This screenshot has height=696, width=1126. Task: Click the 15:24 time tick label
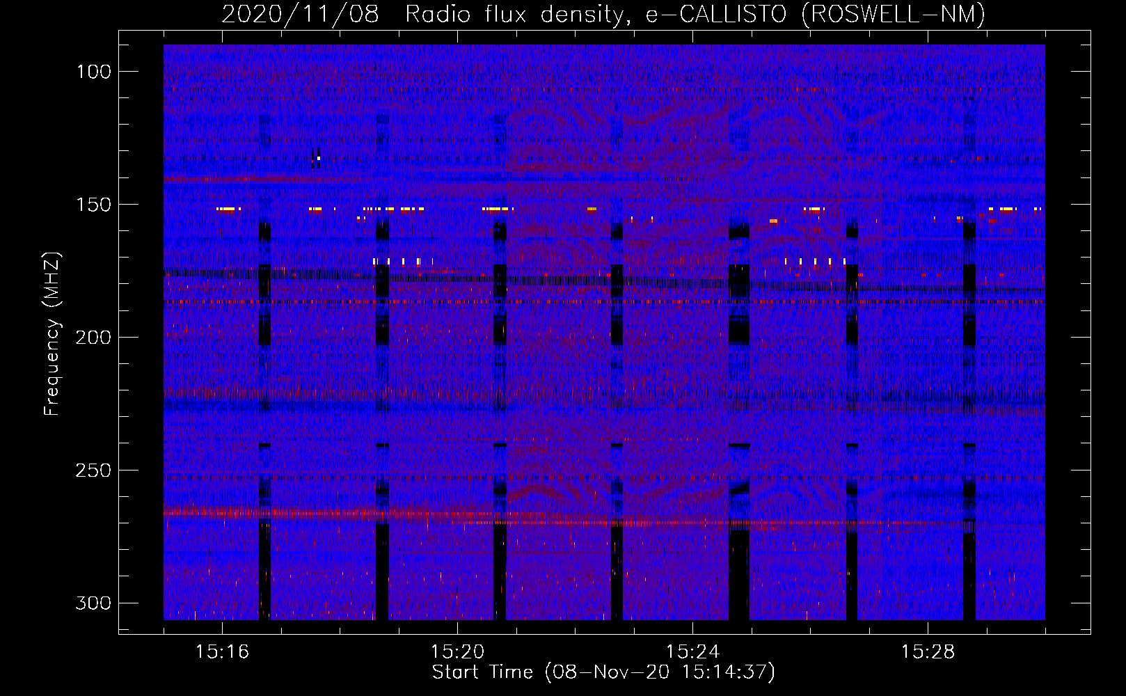(x=692, y=652)
